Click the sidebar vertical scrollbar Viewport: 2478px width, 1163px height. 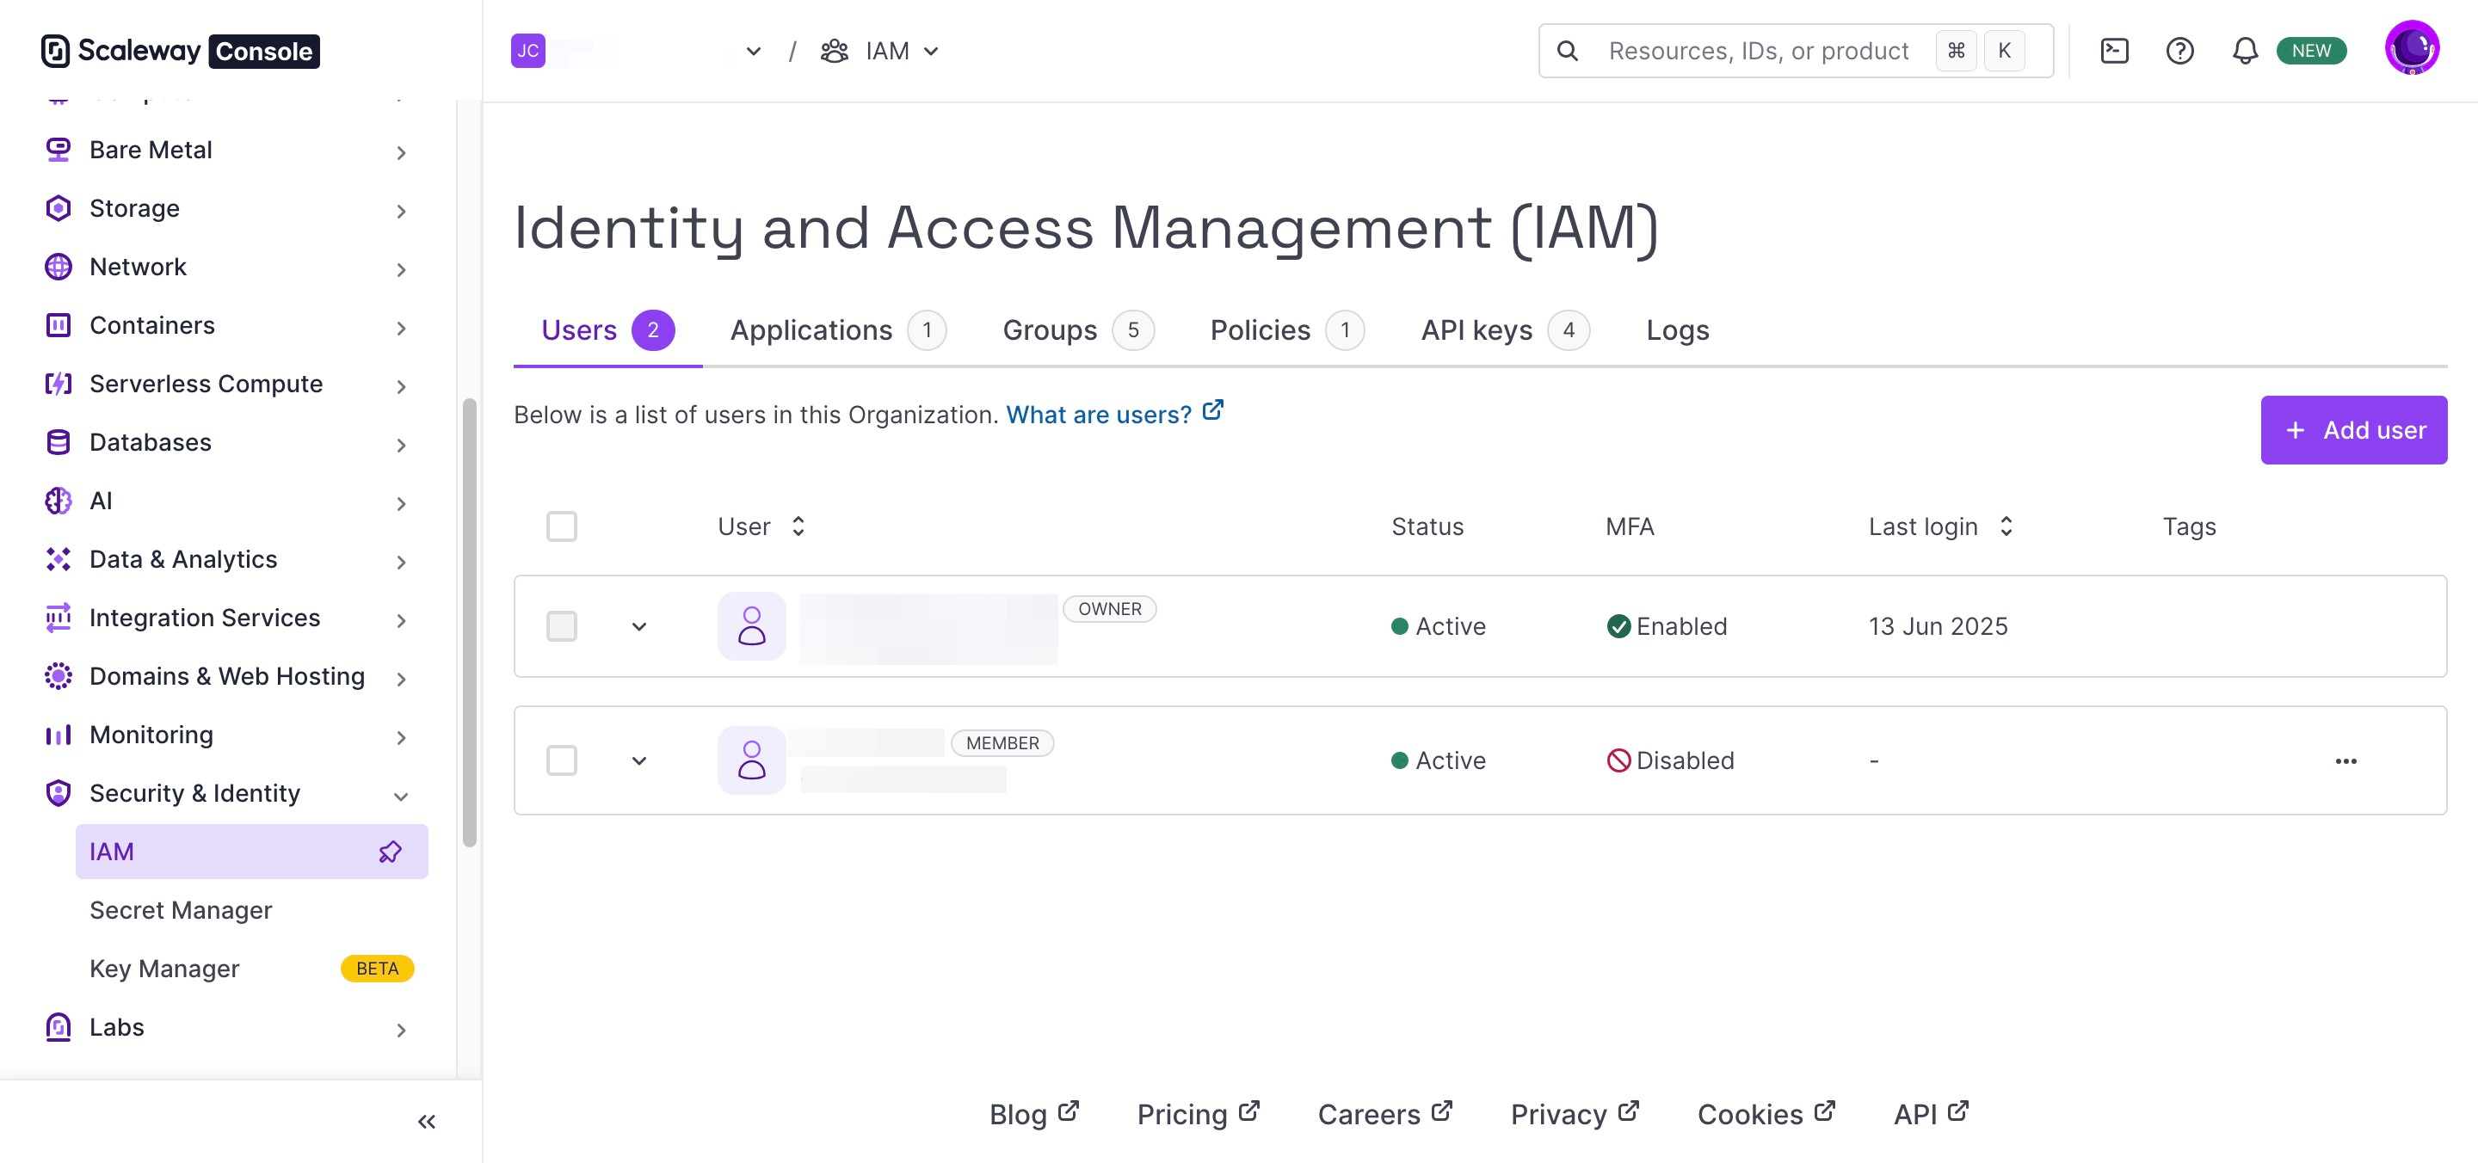[470, 623]
